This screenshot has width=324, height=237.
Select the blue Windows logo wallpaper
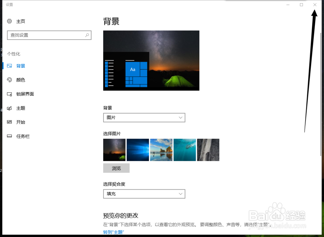tap(137, 149)
